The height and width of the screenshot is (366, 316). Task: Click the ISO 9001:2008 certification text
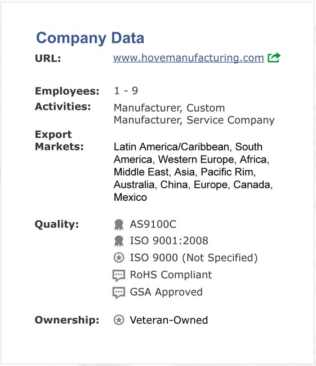[169, 241]
